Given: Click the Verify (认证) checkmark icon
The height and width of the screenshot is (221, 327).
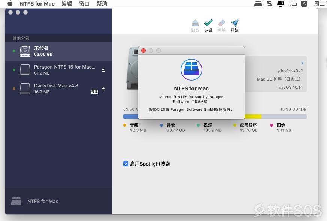Looking at the screenshot, I should pyautogui.click(x=208, y=23).
